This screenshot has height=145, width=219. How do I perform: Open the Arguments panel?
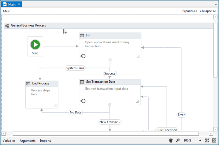click(x=27, y=141)
